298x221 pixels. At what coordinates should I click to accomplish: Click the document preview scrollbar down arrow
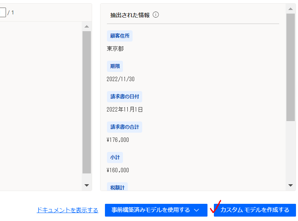[87, 185]
